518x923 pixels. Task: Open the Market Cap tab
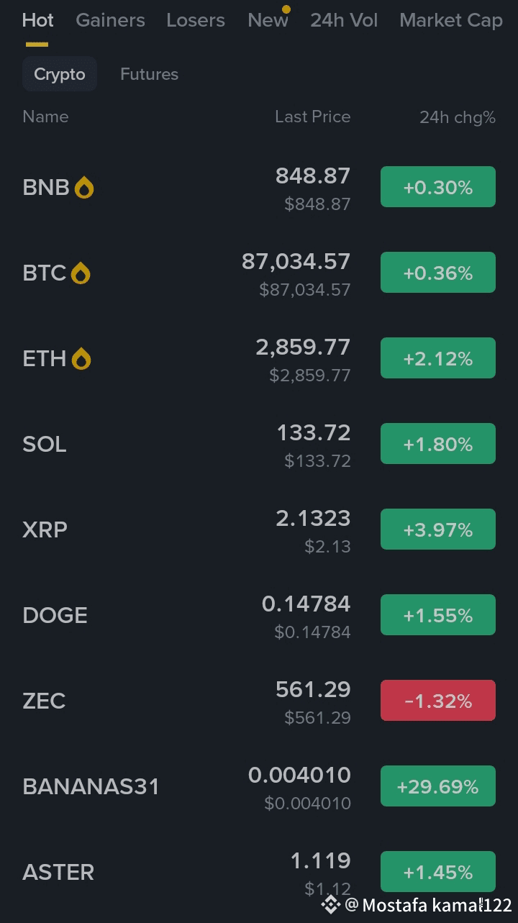coord(451,20)
